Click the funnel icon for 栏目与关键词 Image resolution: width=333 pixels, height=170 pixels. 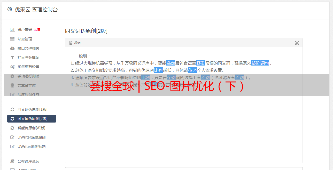click(12, 58)
